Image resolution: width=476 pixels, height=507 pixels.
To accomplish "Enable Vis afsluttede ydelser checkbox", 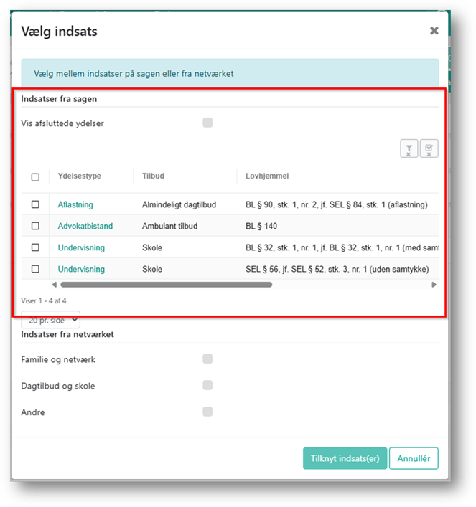I will 207,123.
